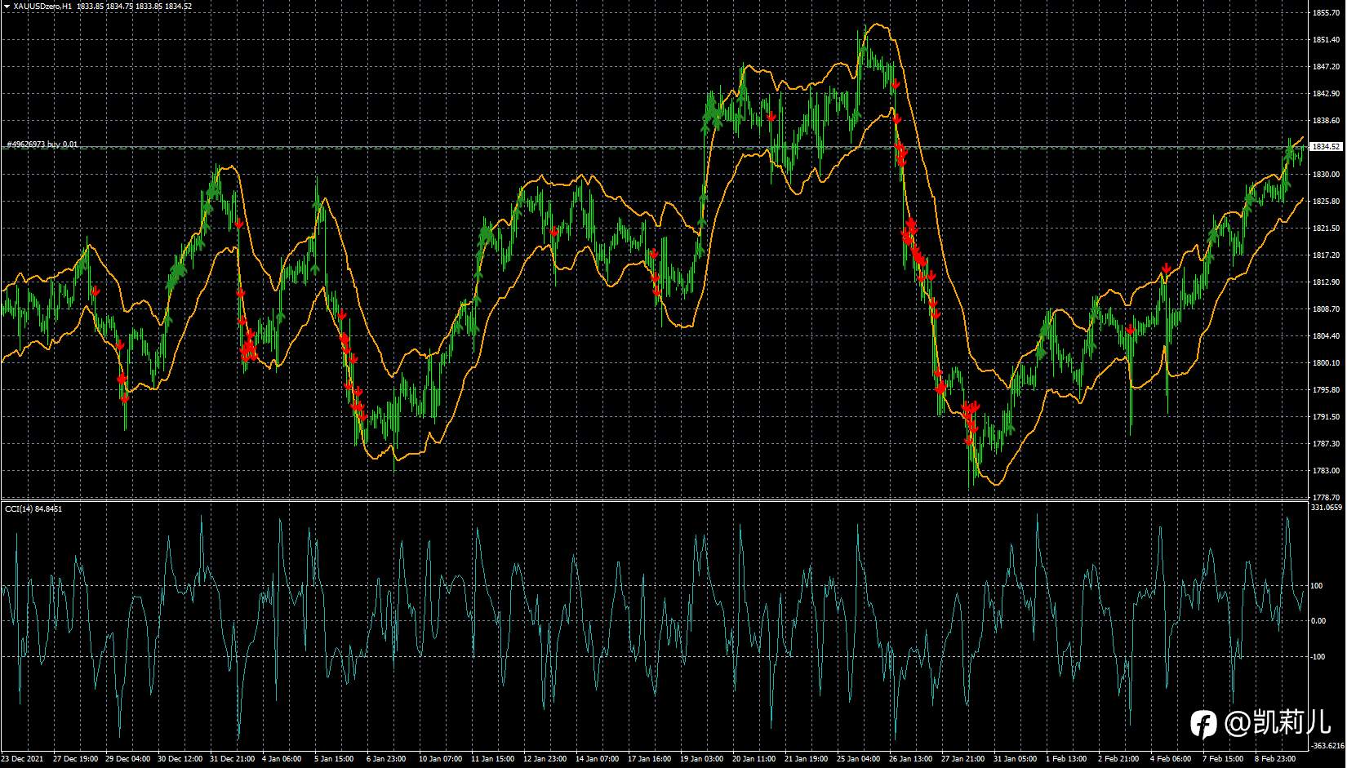Screen dimensions: 1347x768
Task: Click the 25 Jan 04:00 time label
Action: pos(859,759)
